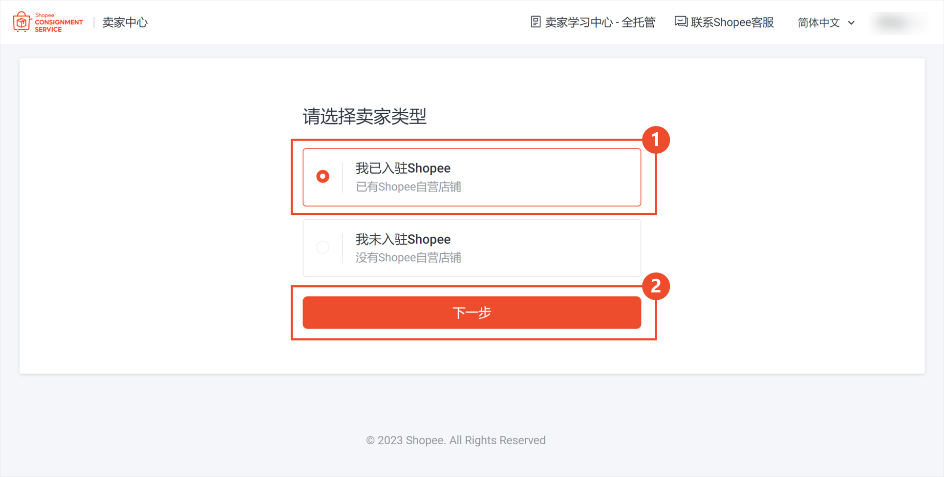Click the red step 2 badge
The height and width of the screenshot is (477, 944).
[656, 286]
